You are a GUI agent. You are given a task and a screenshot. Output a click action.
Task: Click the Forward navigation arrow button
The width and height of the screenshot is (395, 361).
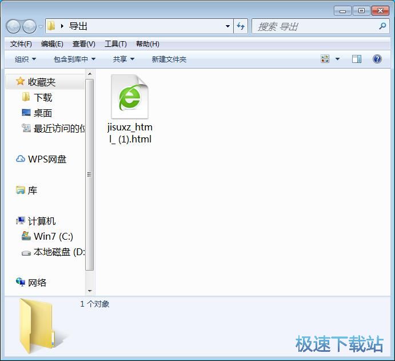(29, 26)
